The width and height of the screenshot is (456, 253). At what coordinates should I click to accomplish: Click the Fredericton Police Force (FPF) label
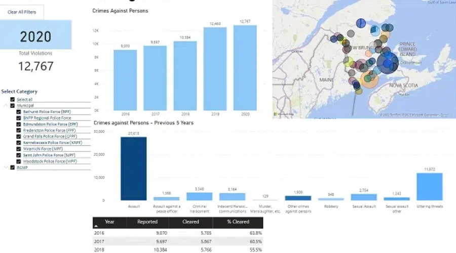click(x=49, y=131)
